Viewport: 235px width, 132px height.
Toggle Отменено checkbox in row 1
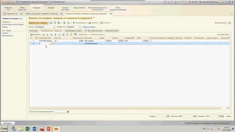click(x=151, y=41)
